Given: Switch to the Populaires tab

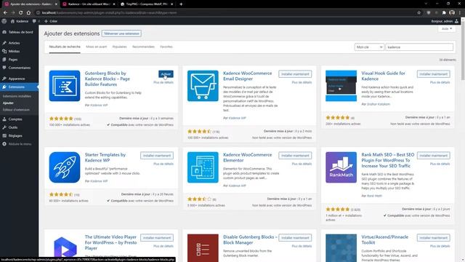Looking at the screenshot, I should tap(119, 47).
